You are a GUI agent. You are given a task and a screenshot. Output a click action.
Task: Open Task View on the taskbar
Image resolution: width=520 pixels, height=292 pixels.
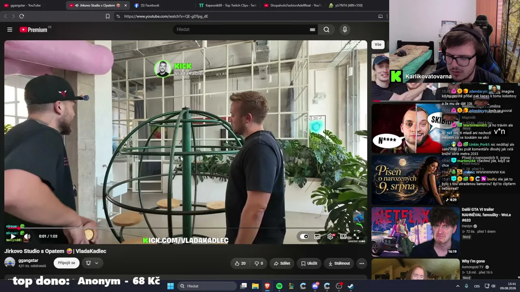coord(243,286)
